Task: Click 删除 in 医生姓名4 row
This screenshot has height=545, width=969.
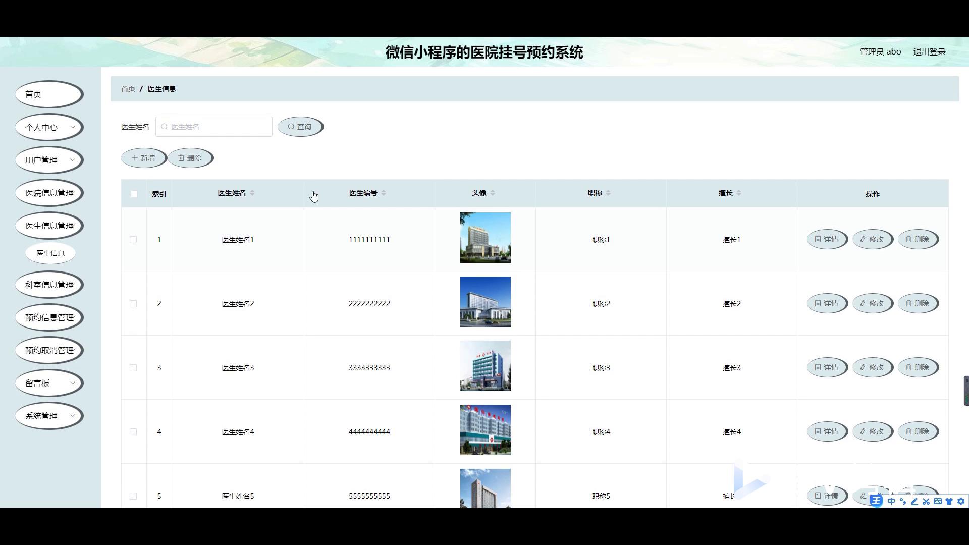Action: [x=918, y=431]
